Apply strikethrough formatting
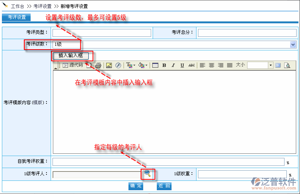The width and height of the screenshot is (300, 194). coord(192,65)
